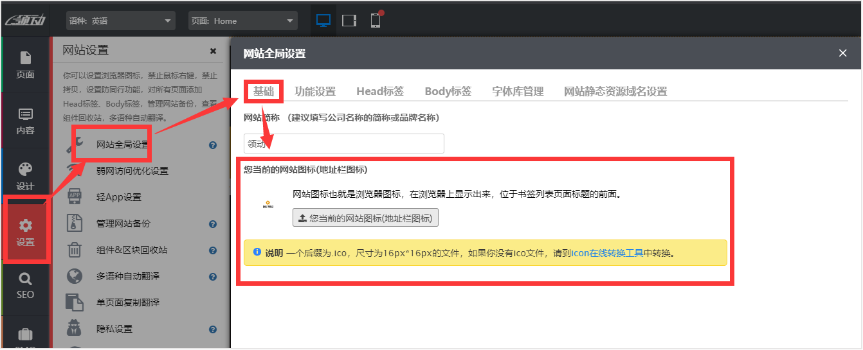Open help for 管理网站备份
This screenshot has width=863, height=350.
tap(213, 224)
